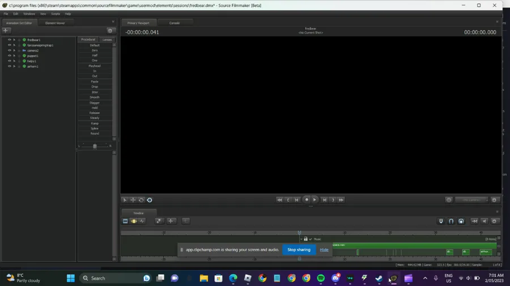The width and height of the screenshot is (510, 286).
Task: Toggle the timeline snap-to-frame magnet
Action: [x=461, y=221]
